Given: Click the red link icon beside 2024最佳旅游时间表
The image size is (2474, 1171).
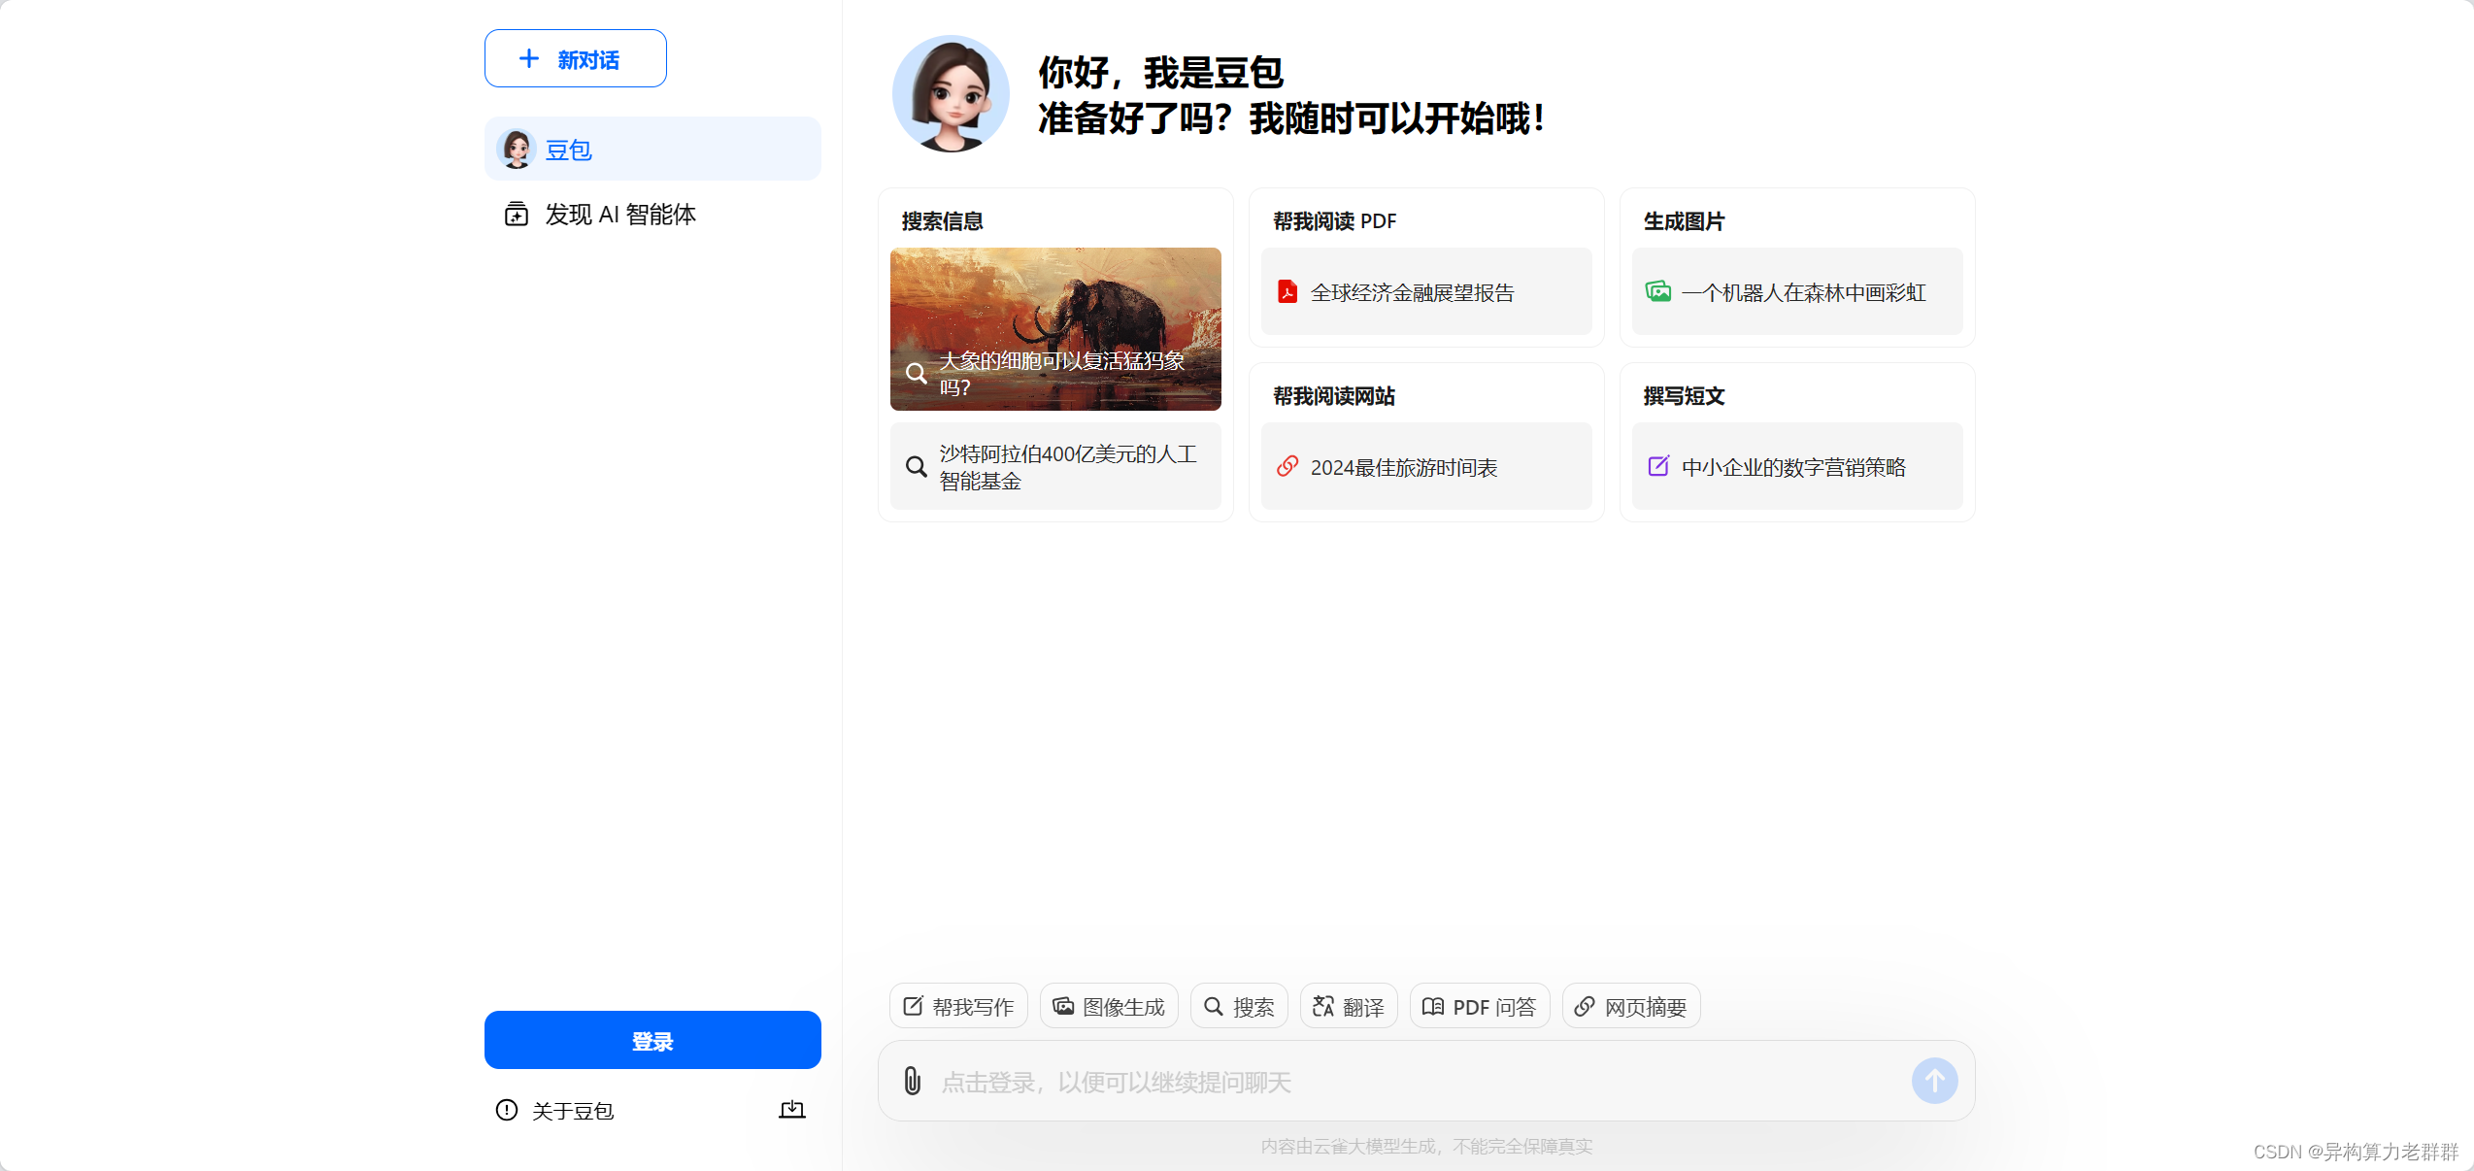Looking at the screenshot, I should coord(1287,466).
